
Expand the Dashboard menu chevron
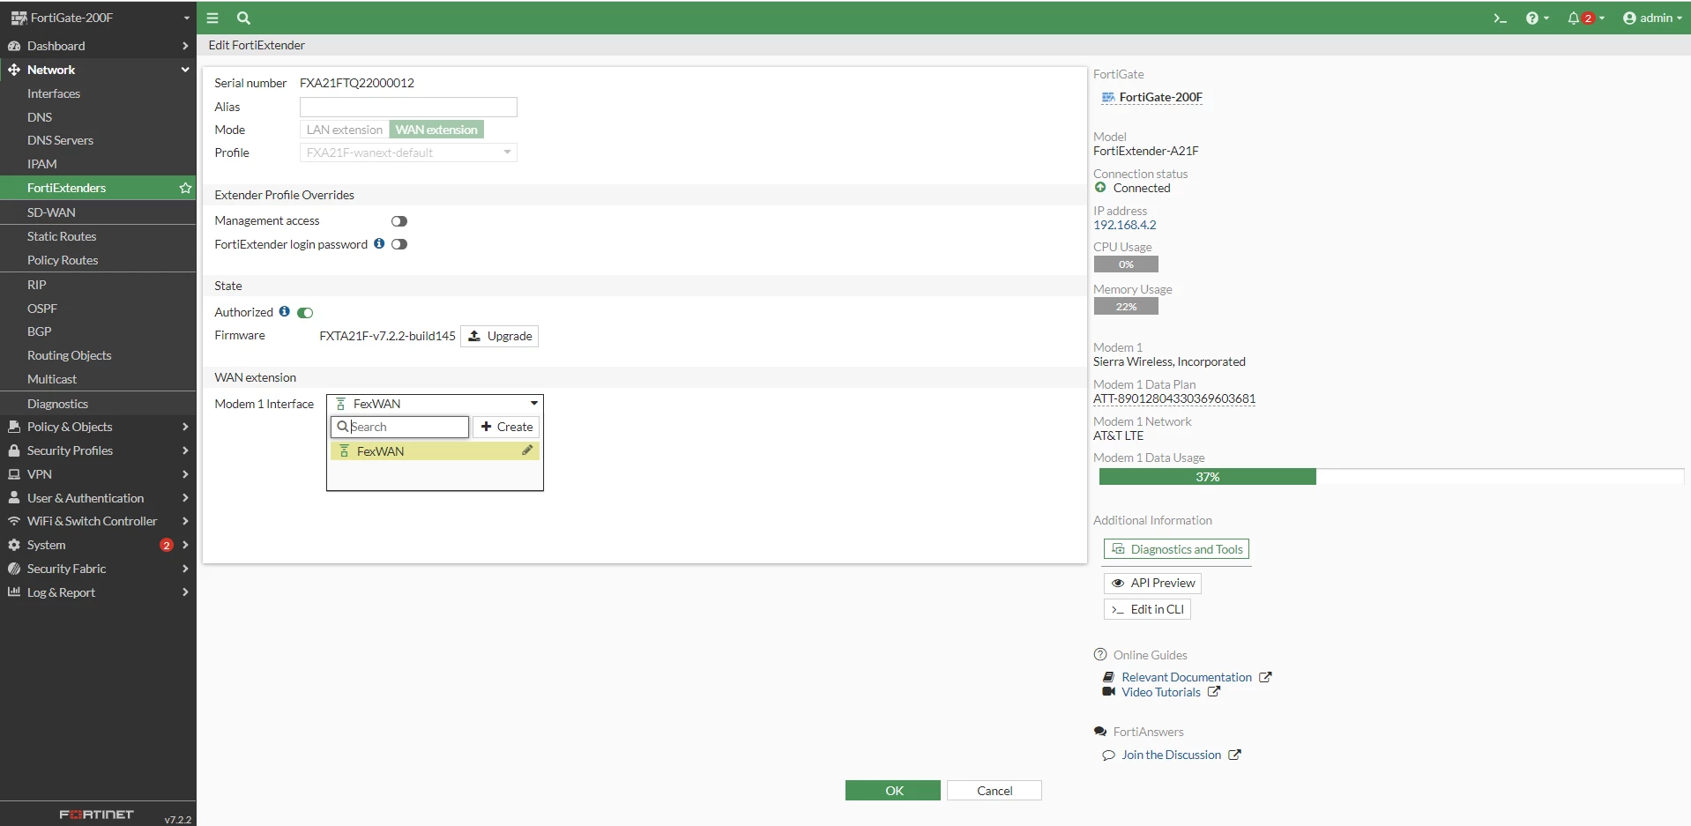185,46
